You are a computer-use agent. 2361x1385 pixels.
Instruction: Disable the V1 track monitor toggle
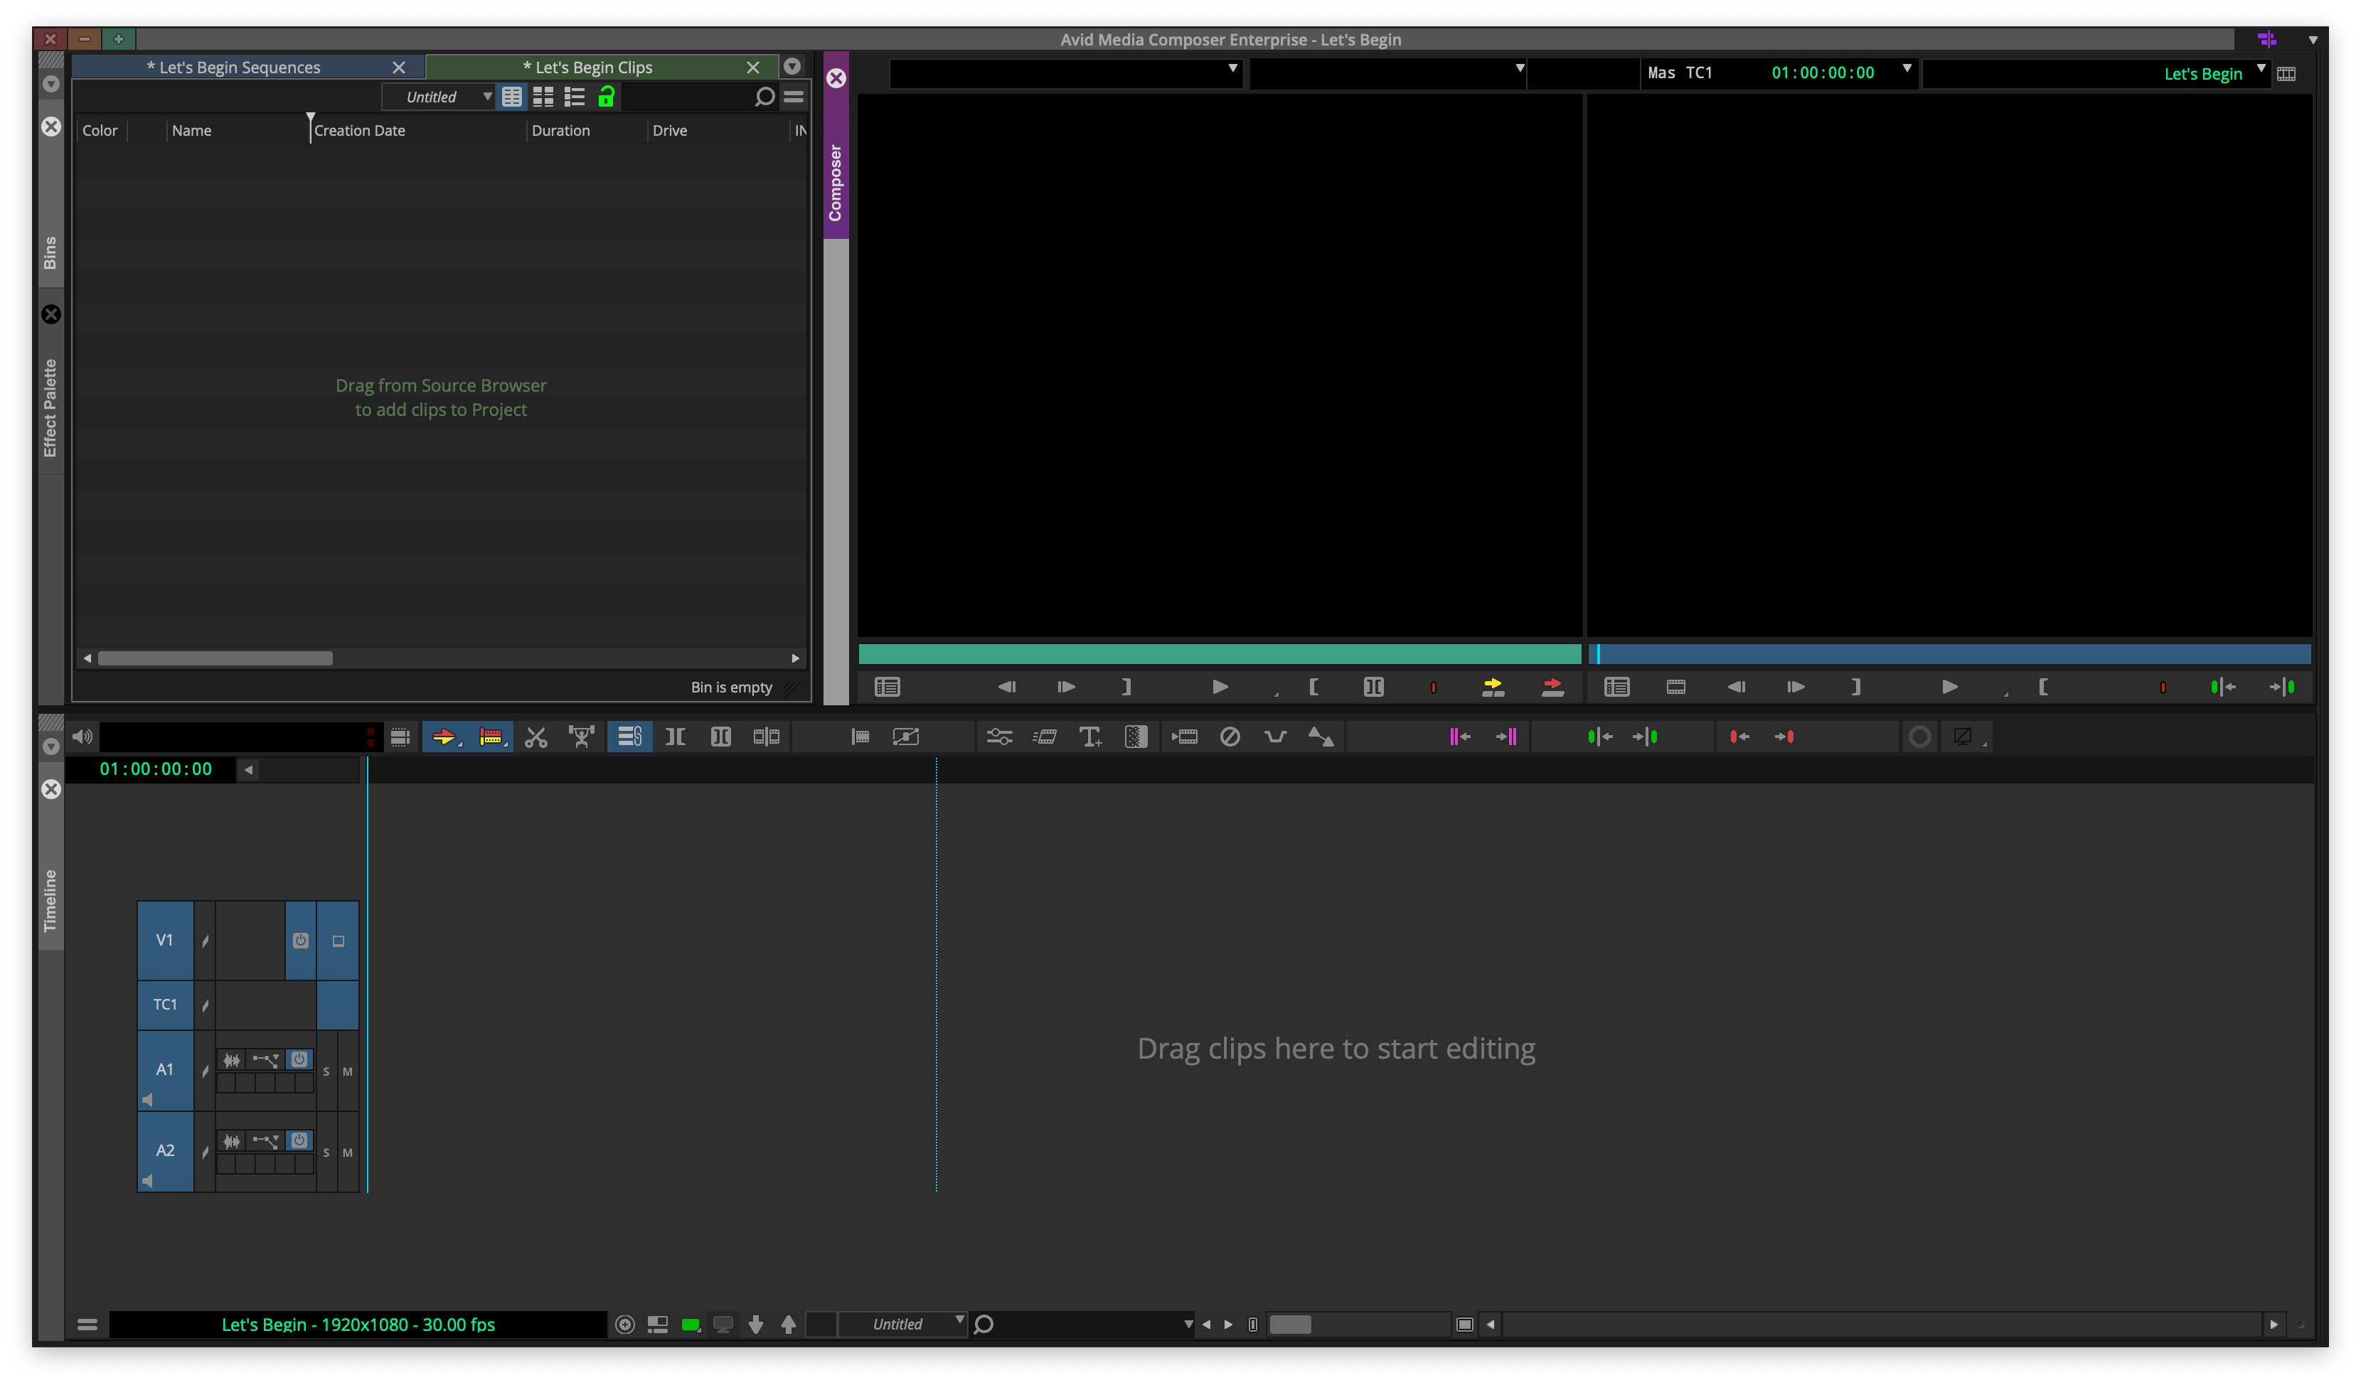click(301, 941)
